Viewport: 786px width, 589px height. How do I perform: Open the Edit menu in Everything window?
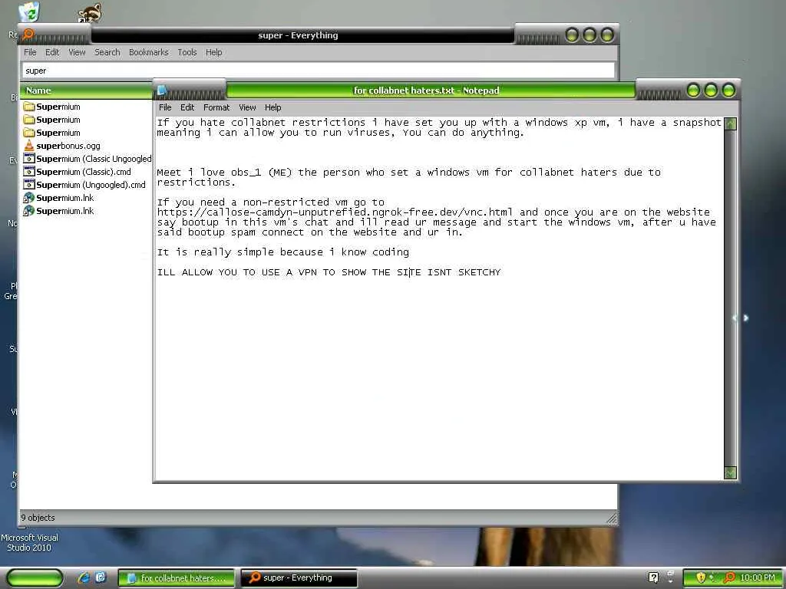click(52, 52)
